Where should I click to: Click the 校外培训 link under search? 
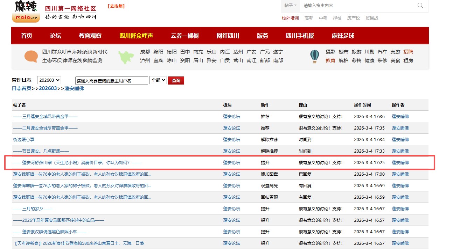[290, 18]
